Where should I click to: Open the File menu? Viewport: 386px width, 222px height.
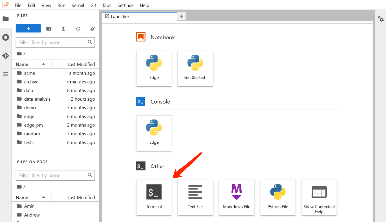tap(18, 5)
